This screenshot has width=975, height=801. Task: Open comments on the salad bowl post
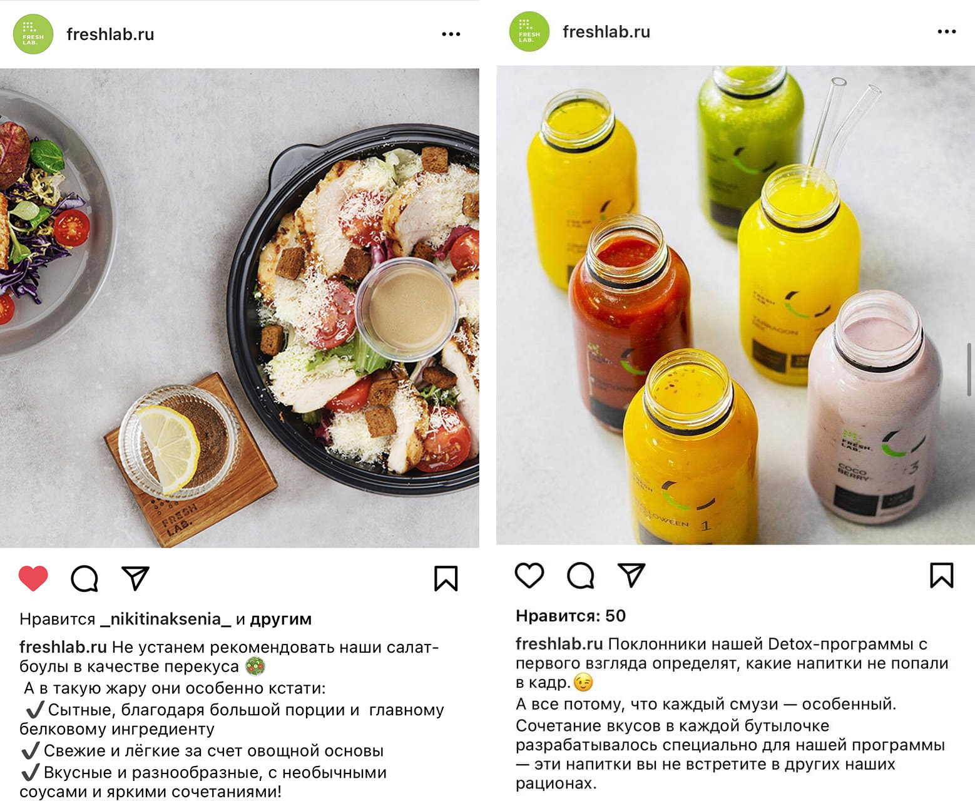coord(84,578)
